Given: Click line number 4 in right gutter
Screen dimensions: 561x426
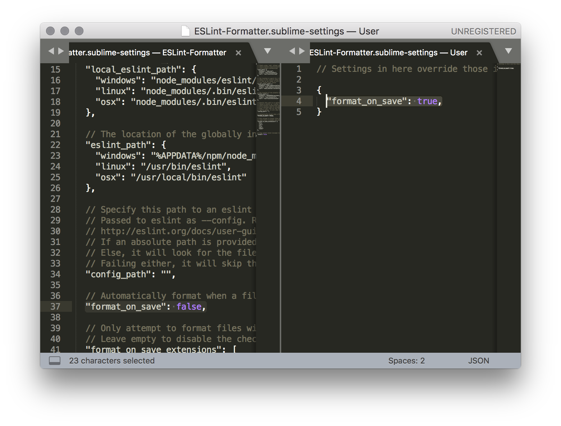Looking at the screenshot, I should tap(299, 101).
